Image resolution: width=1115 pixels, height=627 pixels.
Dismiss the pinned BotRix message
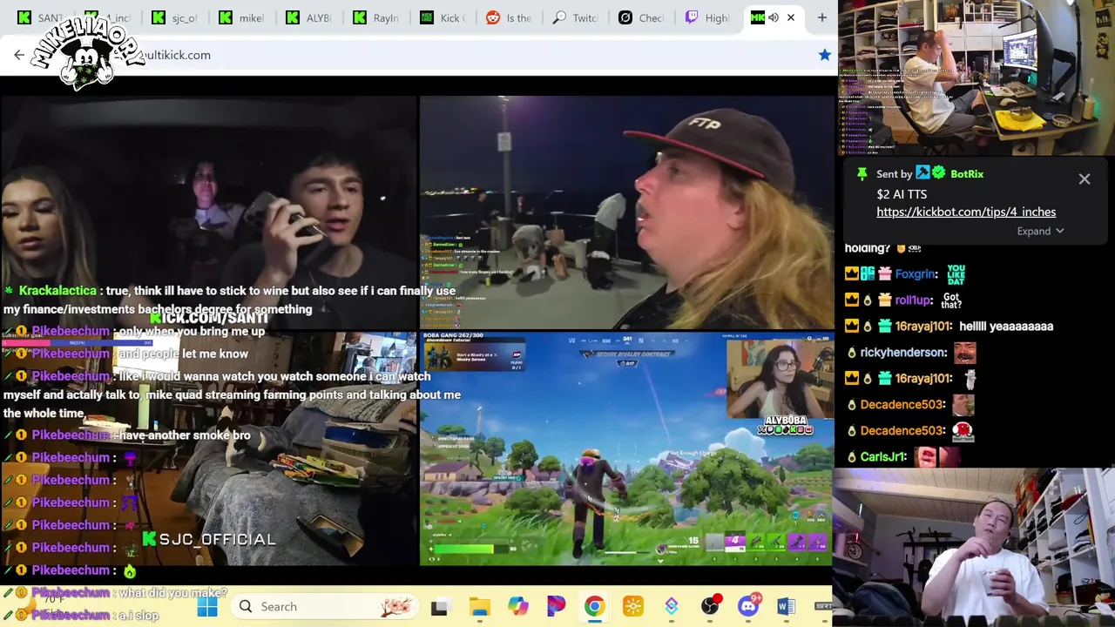1085,179
